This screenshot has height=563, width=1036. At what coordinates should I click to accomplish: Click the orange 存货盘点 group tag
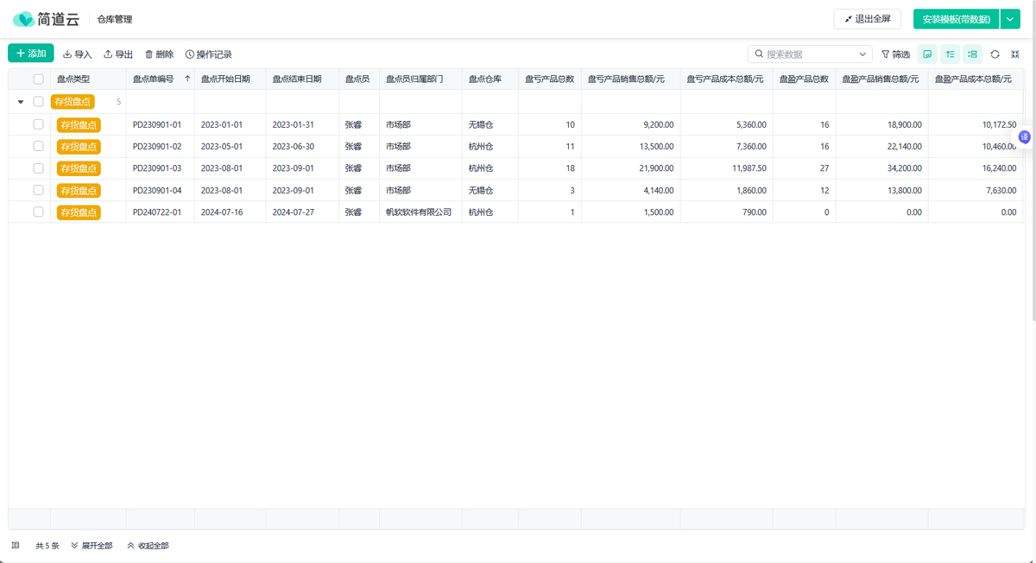click(x=73, y=102)
